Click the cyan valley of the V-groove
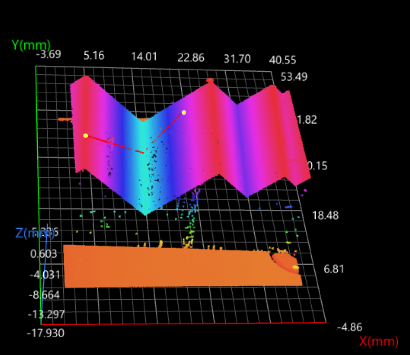410x355 pixels. tap(143, 167)
